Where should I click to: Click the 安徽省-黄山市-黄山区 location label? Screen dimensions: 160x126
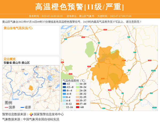click(x=17, y=63)
